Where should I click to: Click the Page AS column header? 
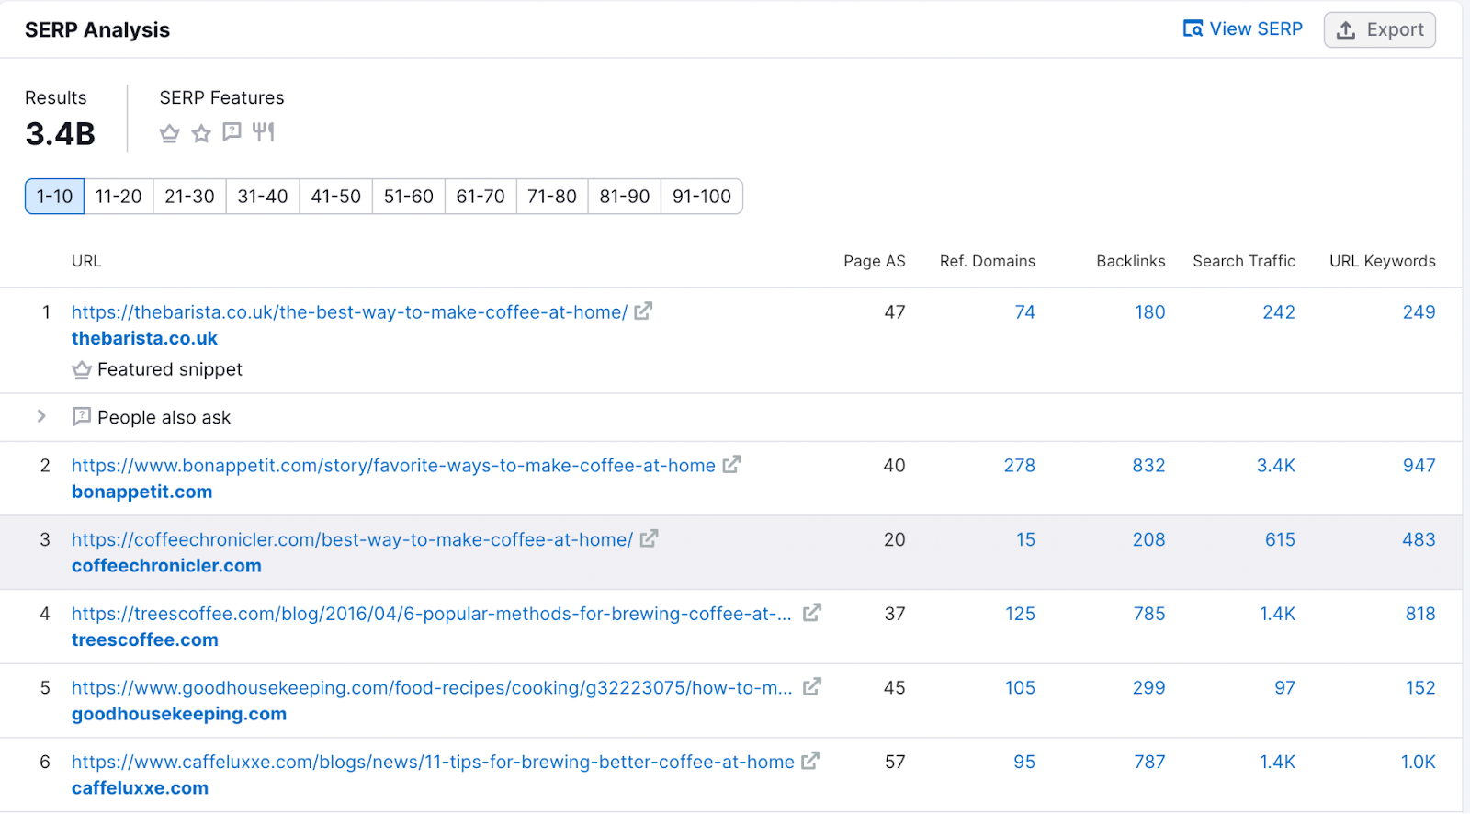(x=875, y=261)
